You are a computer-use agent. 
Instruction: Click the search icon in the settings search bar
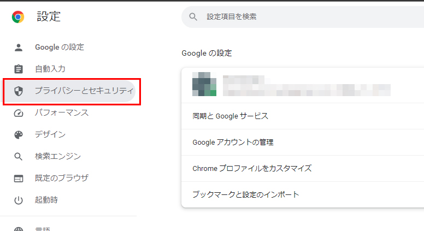[x=193, y=17]
